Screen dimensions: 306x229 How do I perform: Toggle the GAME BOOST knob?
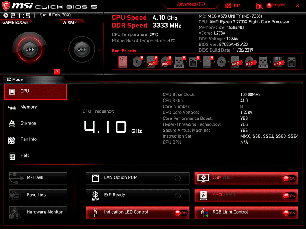tap(30, 49)
